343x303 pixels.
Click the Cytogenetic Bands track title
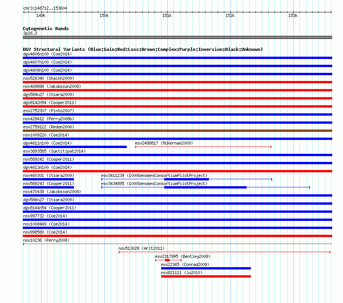click(46, 29)
